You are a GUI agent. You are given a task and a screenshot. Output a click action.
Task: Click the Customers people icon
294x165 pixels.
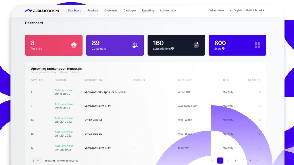point(135,45)
